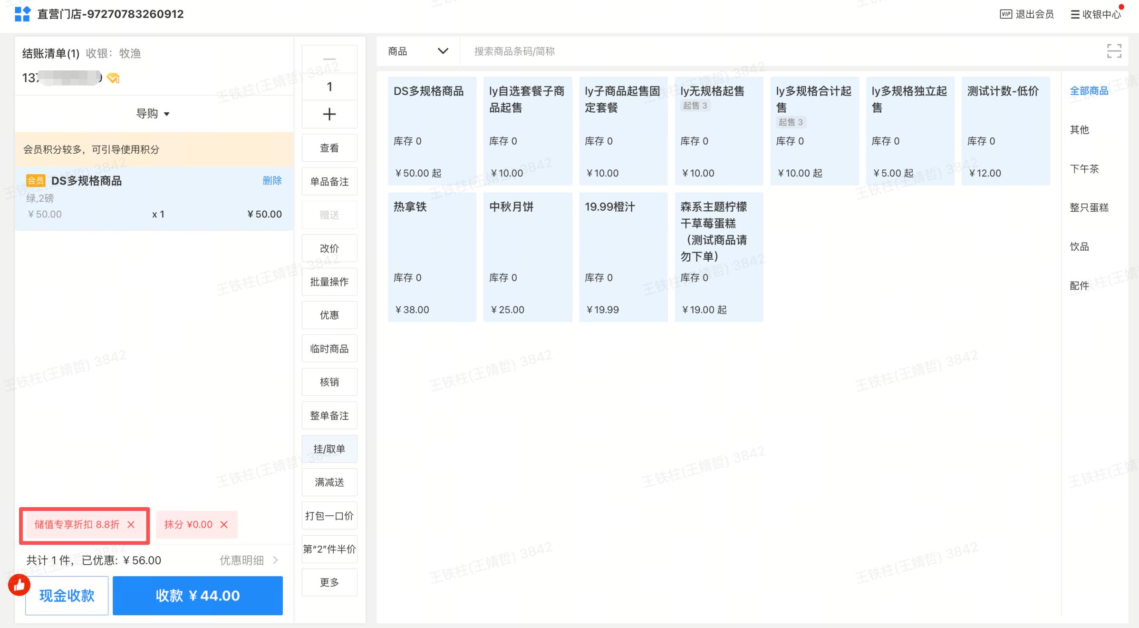Image resolution: width=1139 pixels, height=628 pixels.
Task: Select the 饮品 category
Action: [x=1079, y=247]
